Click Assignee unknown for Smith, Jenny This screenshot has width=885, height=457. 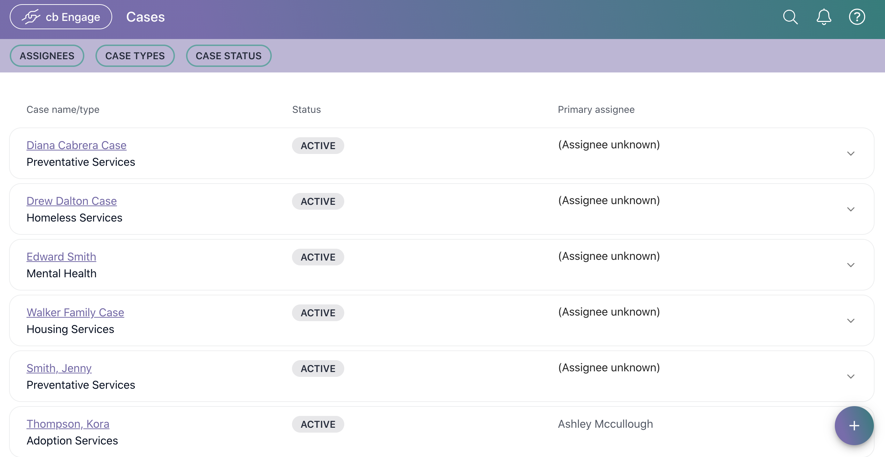(609, 367)
